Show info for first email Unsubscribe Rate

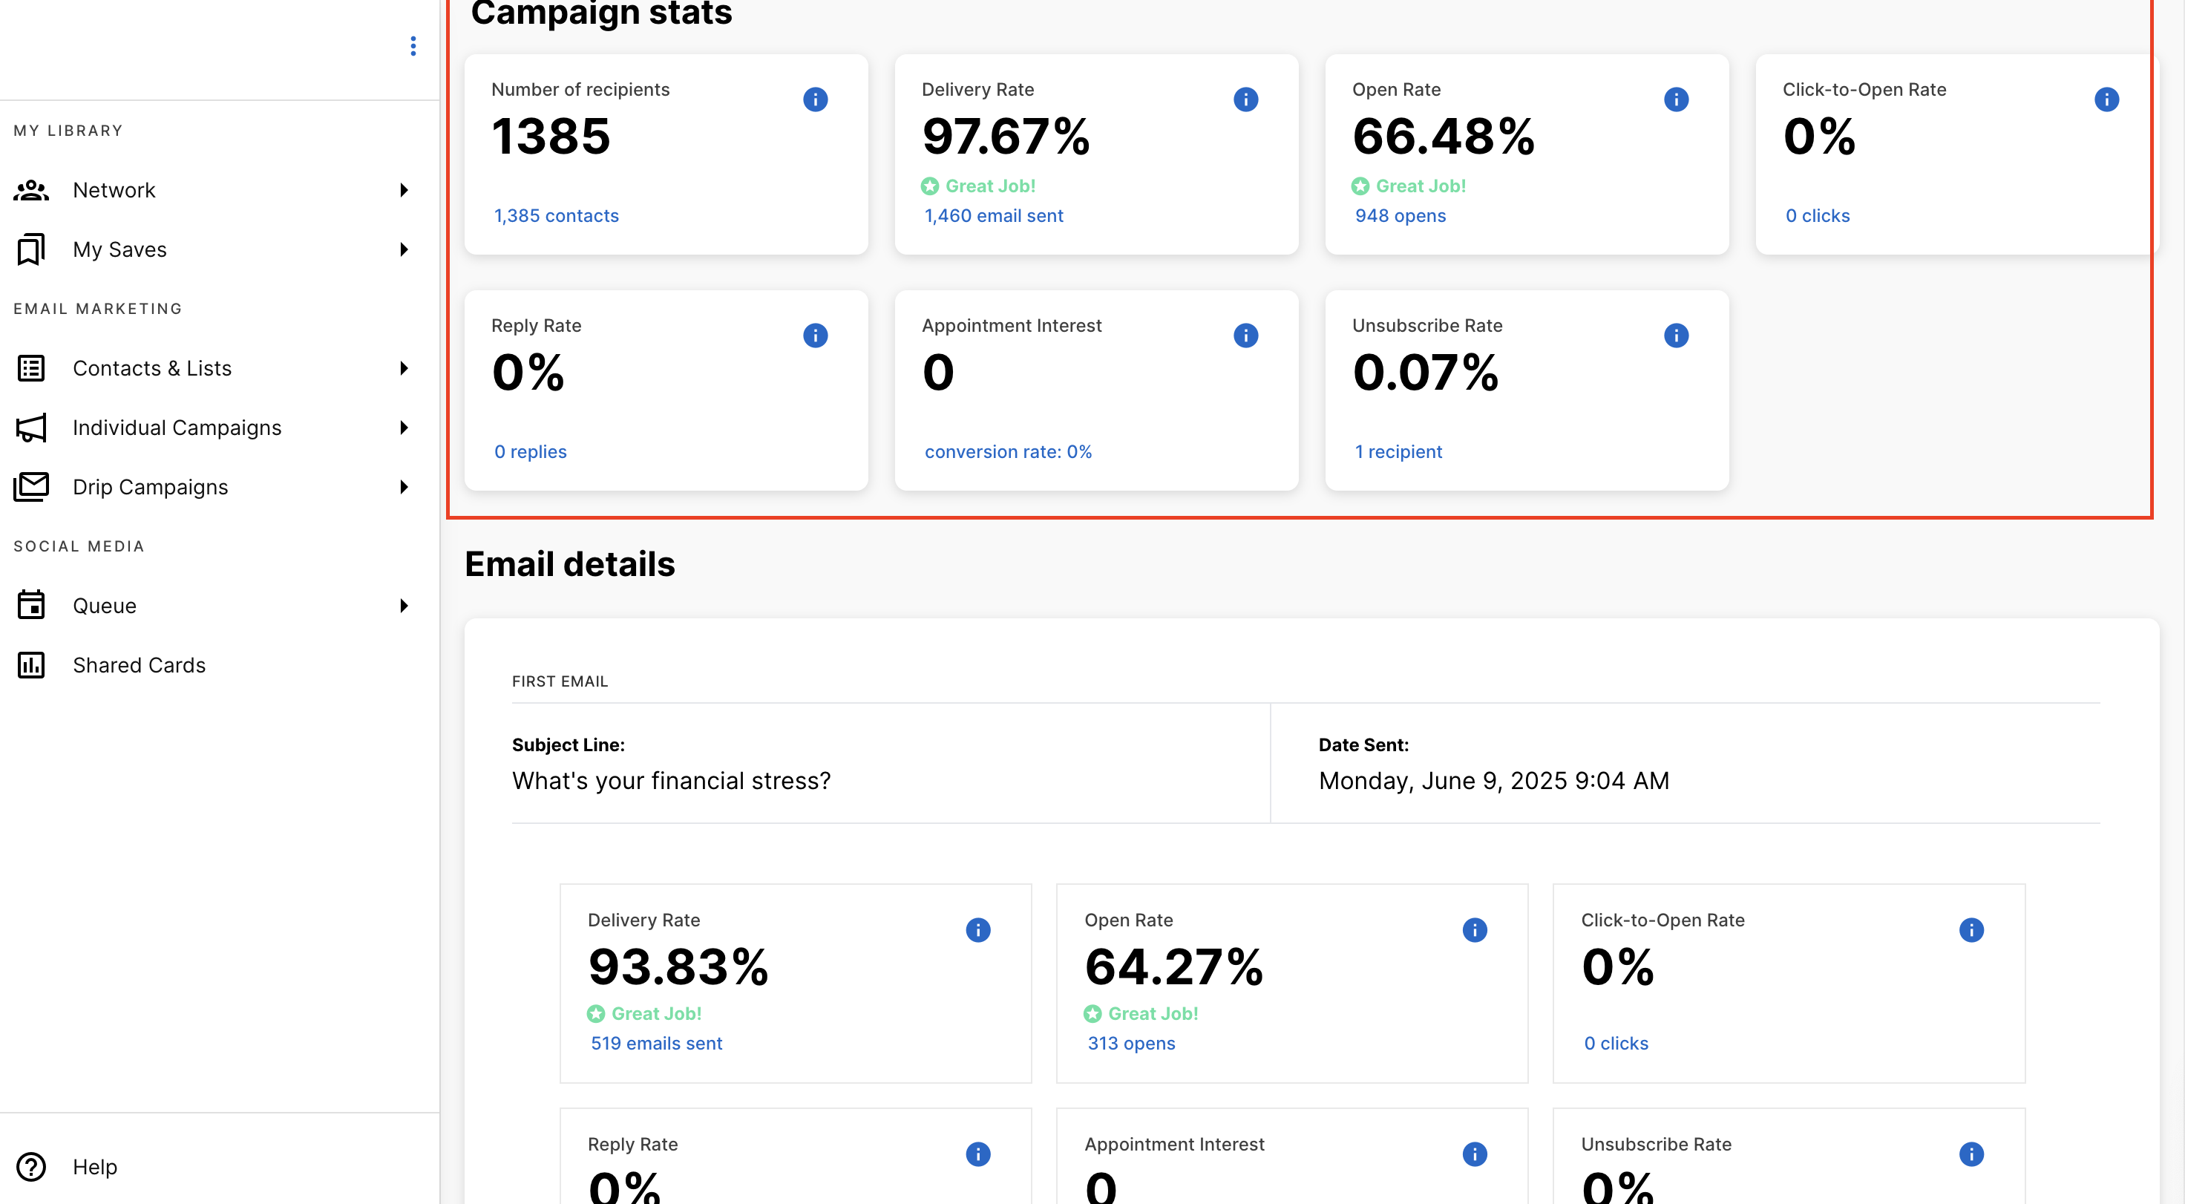(x=1971, y=1154)
